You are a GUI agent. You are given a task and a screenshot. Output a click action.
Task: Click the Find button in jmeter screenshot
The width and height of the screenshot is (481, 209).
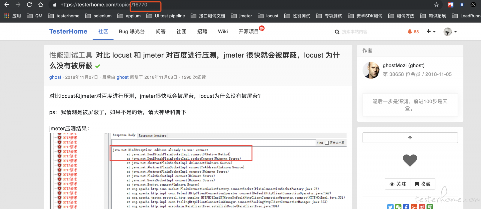320,143
